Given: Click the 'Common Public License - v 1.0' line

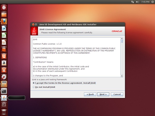Looking at the screenshot, I should click(x=47, y=44).
